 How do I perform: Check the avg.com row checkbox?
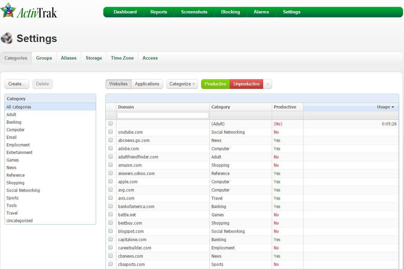[111, 189]
